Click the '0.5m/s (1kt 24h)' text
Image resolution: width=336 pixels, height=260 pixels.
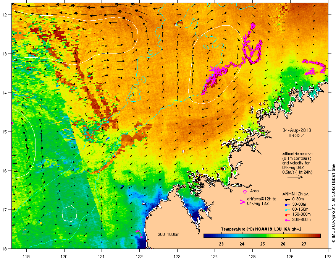point(297,172)
